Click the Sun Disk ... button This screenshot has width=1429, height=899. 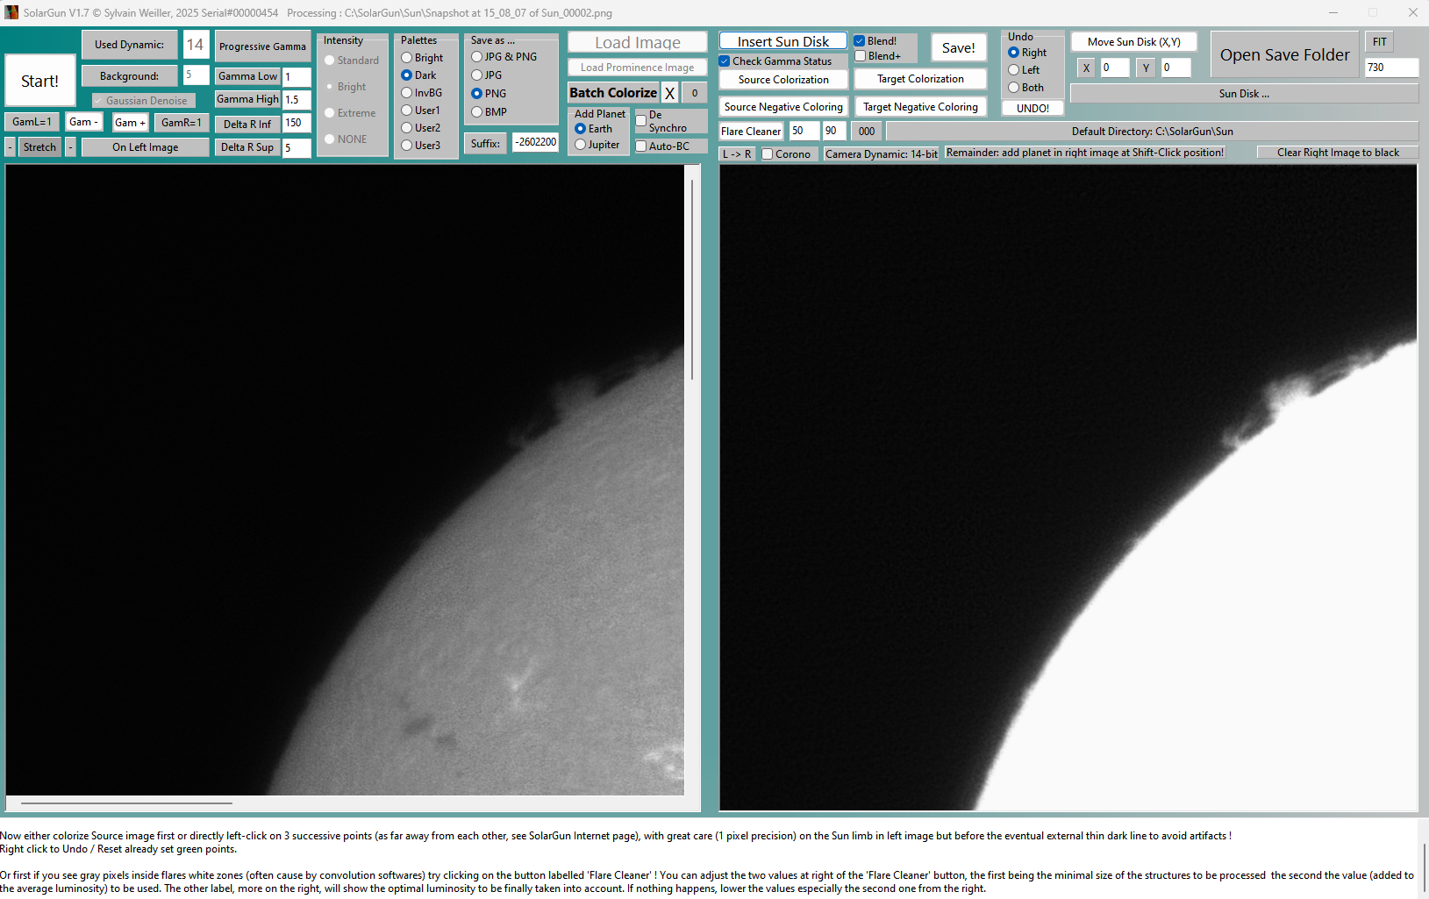pos(1244,94)
